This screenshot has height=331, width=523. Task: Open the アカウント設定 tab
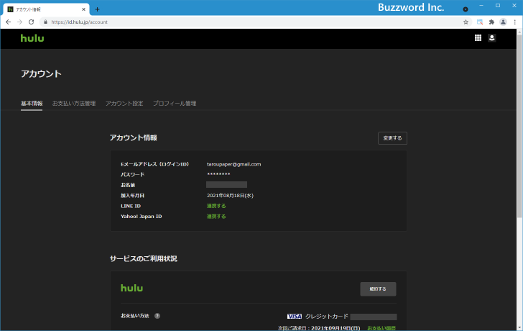click(x=124, y=104)
